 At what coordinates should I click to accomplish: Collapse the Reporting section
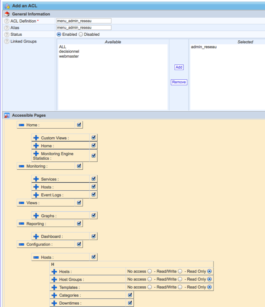22,223
